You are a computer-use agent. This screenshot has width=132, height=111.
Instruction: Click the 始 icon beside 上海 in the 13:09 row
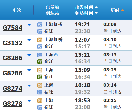(40, 70)
